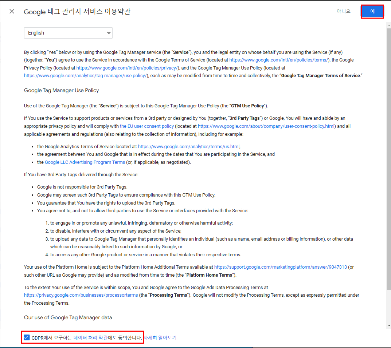Screen dimensions: 391x348
Task: Click the 자세히 알아보기 link
Action: pos(160,337)
